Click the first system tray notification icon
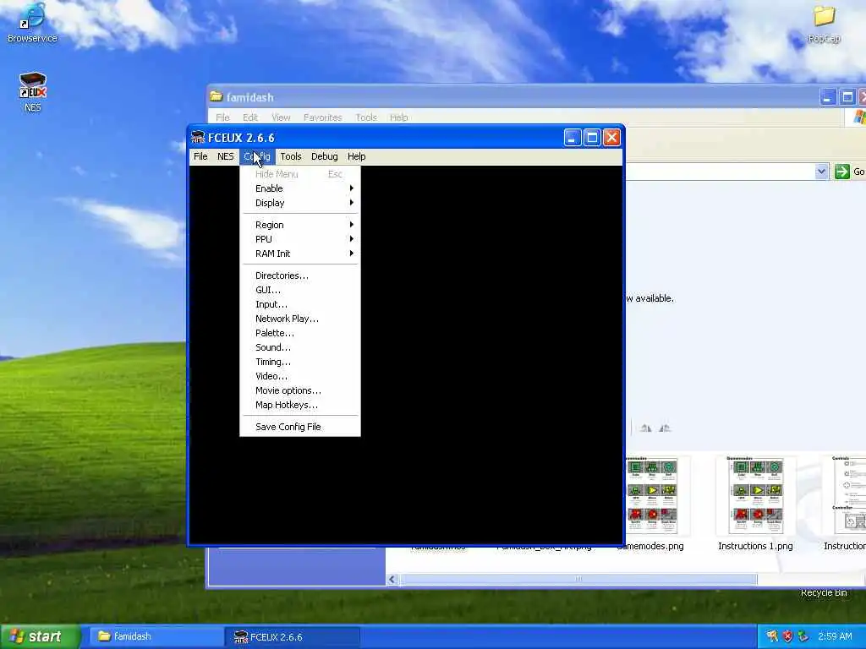Image resolution: width=866 pixels, height=649 pixels. point(771,636)
